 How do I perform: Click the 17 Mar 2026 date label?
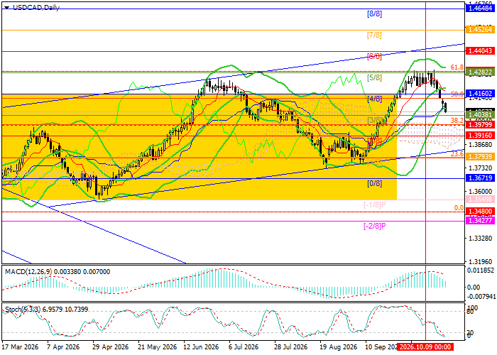(21, 346)
